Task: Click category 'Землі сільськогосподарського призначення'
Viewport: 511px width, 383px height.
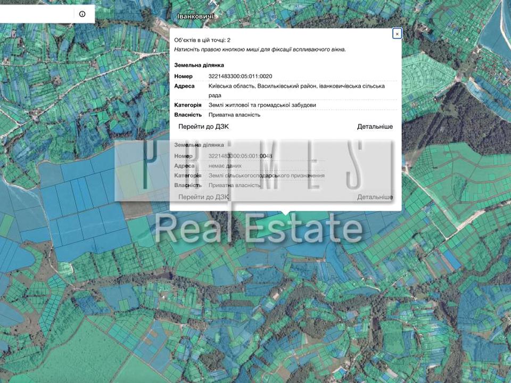Action: tap(266, 176)
